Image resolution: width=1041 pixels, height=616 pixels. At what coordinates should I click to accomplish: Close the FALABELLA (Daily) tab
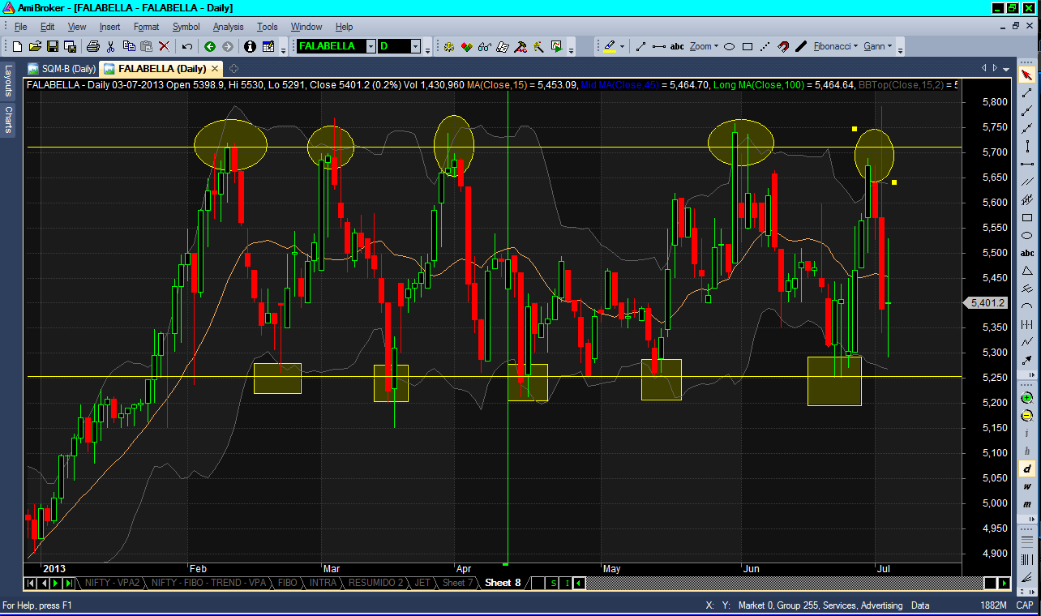click(215, 68)
